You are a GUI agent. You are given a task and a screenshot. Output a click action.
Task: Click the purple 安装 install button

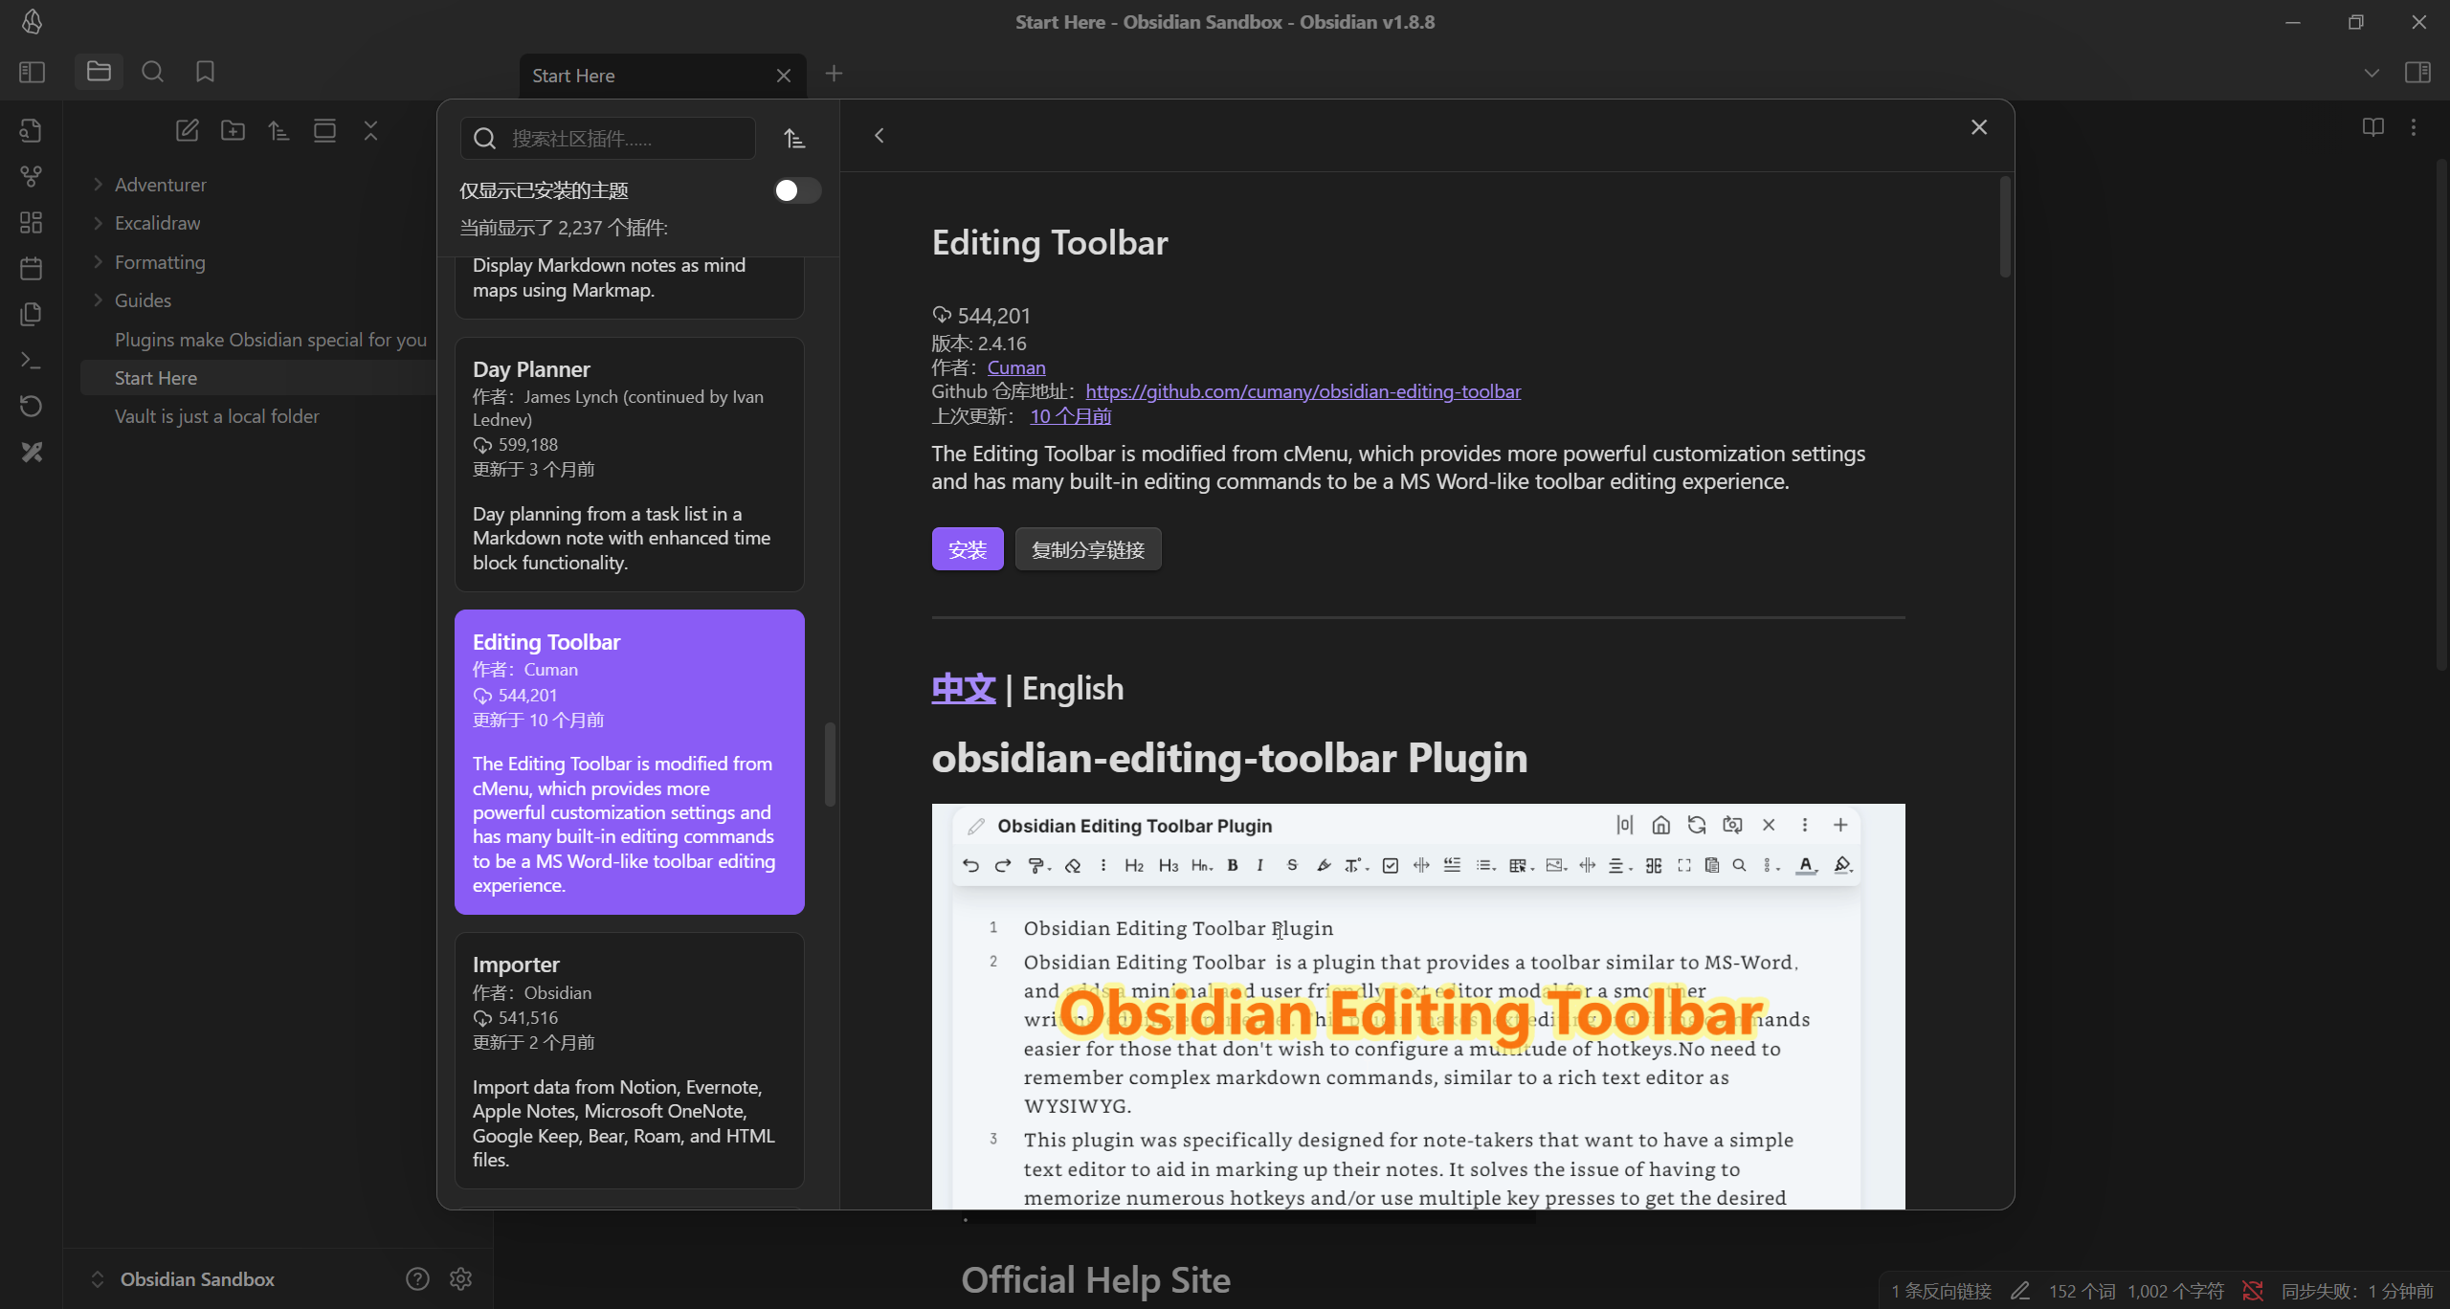pos(968,549)
